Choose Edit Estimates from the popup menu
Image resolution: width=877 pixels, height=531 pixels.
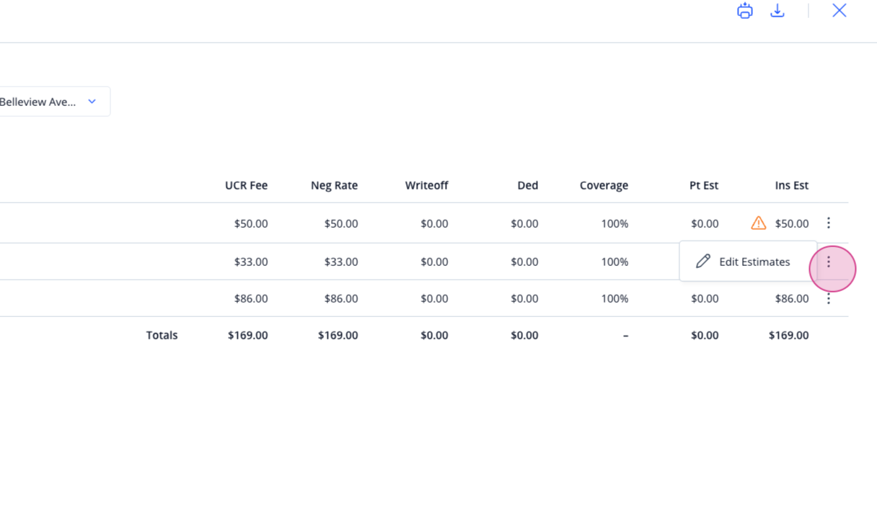[748, 262]
